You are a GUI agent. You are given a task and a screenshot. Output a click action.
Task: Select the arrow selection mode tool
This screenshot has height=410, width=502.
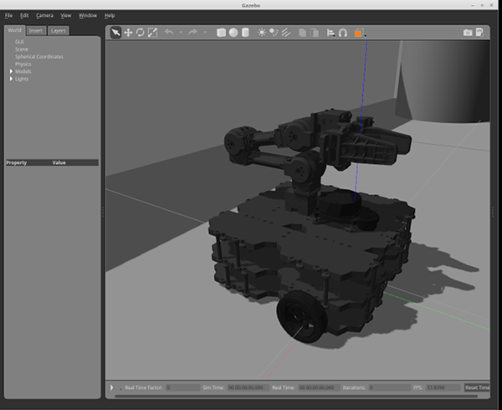coord(115,33)
